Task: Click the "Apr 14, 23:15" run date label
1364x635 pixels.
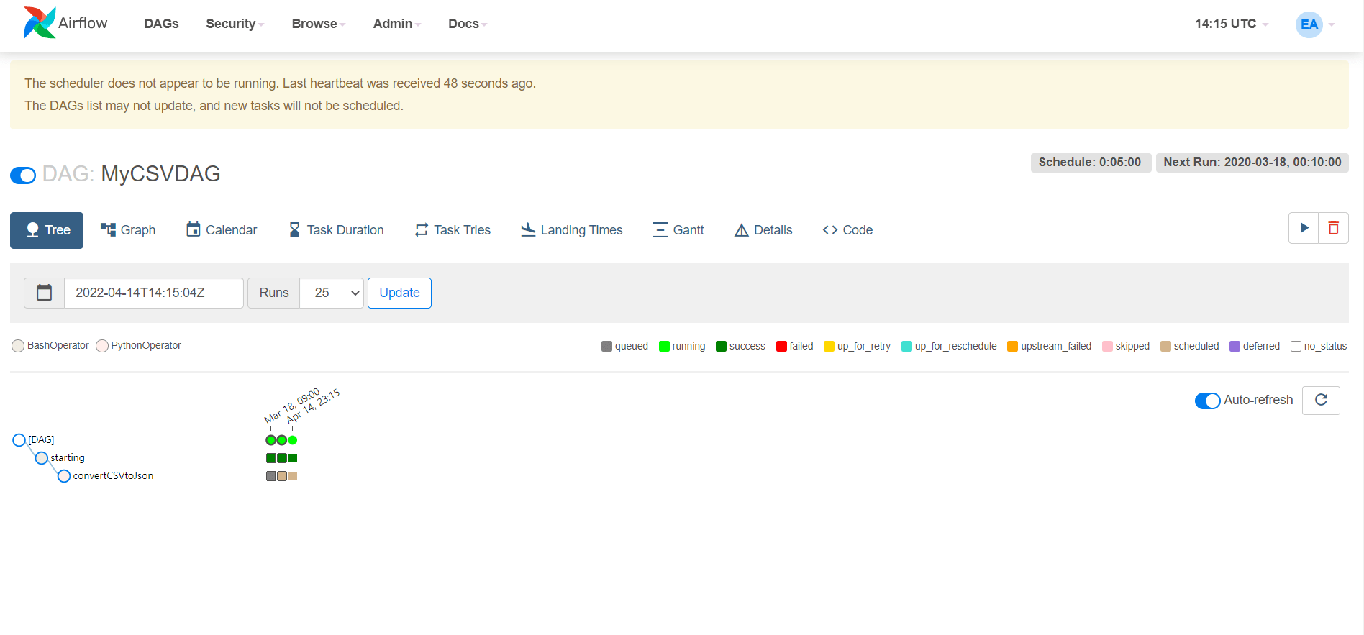Action: coord(313,406)
